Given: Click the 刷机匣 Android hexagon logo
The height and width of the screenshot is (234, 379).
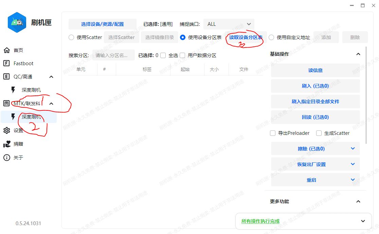Looking at the screenshot, I should [x=17, y=22].
